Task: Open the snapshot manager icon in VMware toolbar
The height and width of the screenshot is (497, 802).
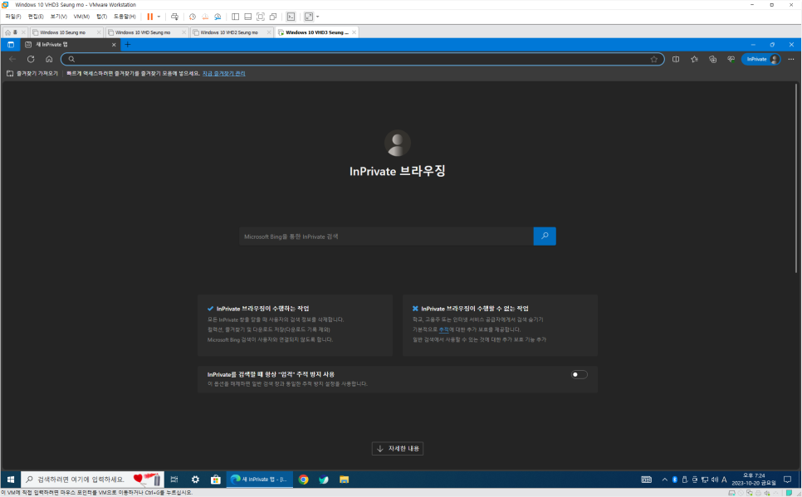Action: (x=218, y=17)
